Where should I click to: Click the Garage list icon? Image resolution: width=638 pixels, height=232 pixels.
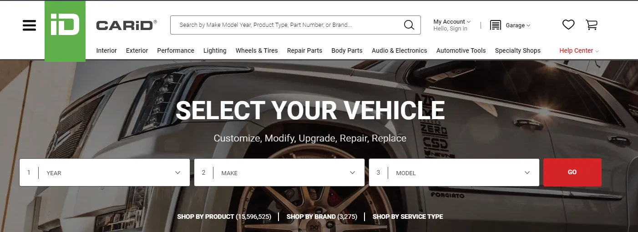pos(496,25)
